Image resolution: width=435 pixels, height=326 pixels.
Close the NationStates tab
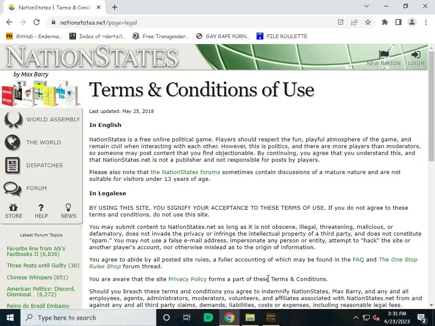[99, 8]
